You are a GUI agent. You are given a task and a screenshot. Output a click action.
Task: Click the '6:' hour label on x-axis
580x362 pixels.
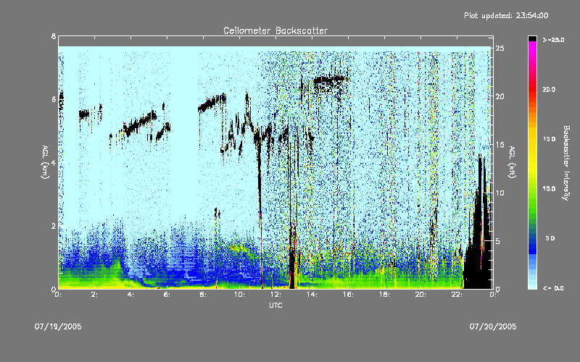167,295
